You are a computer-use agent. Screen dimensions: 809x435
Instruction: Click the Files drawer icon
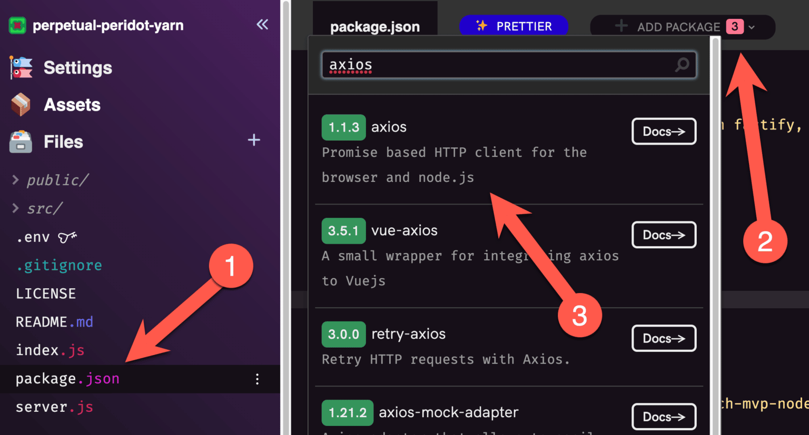point(21,141)
